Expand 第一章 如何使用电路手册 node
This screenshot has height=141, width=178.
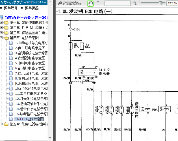click(x=1, y=23)
